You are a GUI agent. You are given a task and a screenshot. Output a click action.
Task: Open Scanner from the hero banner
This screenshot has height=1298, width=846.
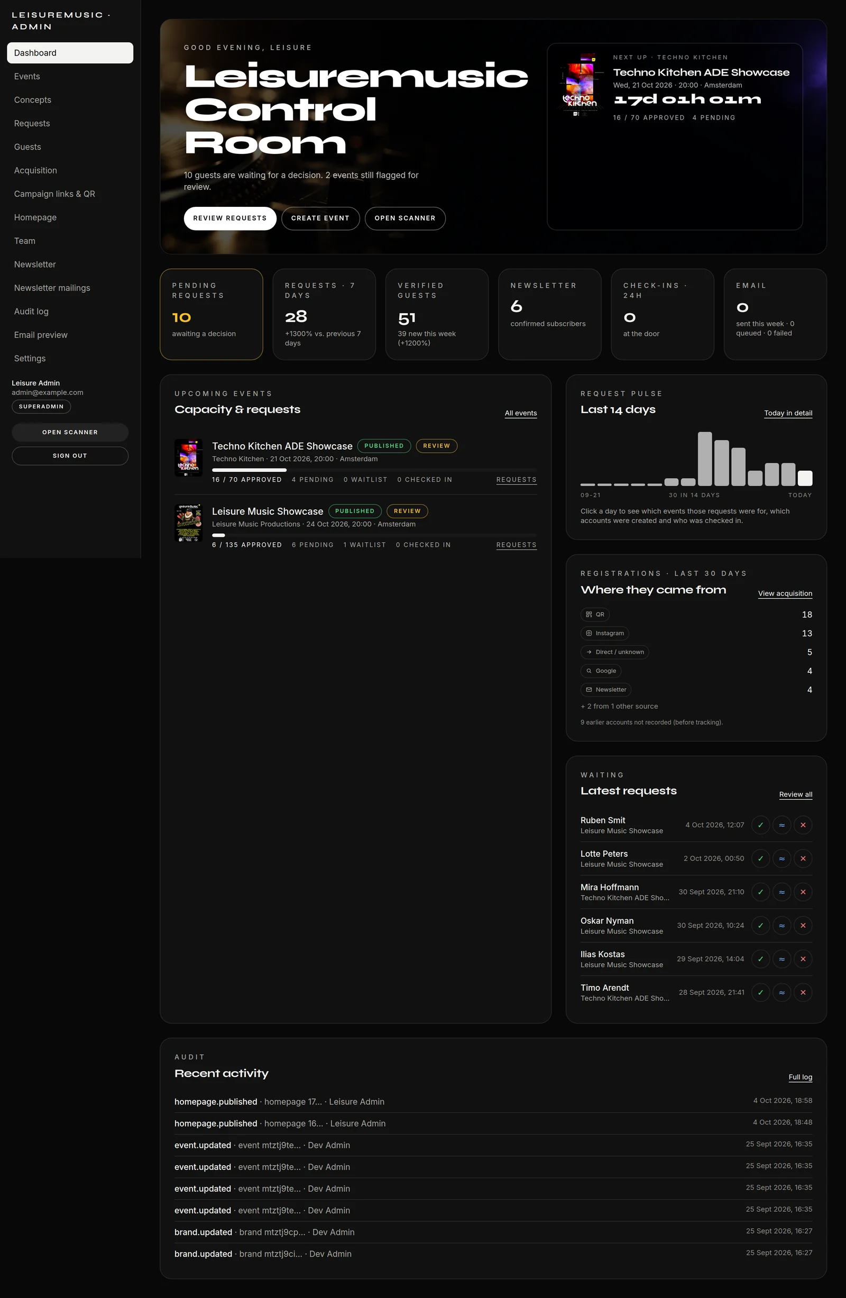click(x=405, y=218)
